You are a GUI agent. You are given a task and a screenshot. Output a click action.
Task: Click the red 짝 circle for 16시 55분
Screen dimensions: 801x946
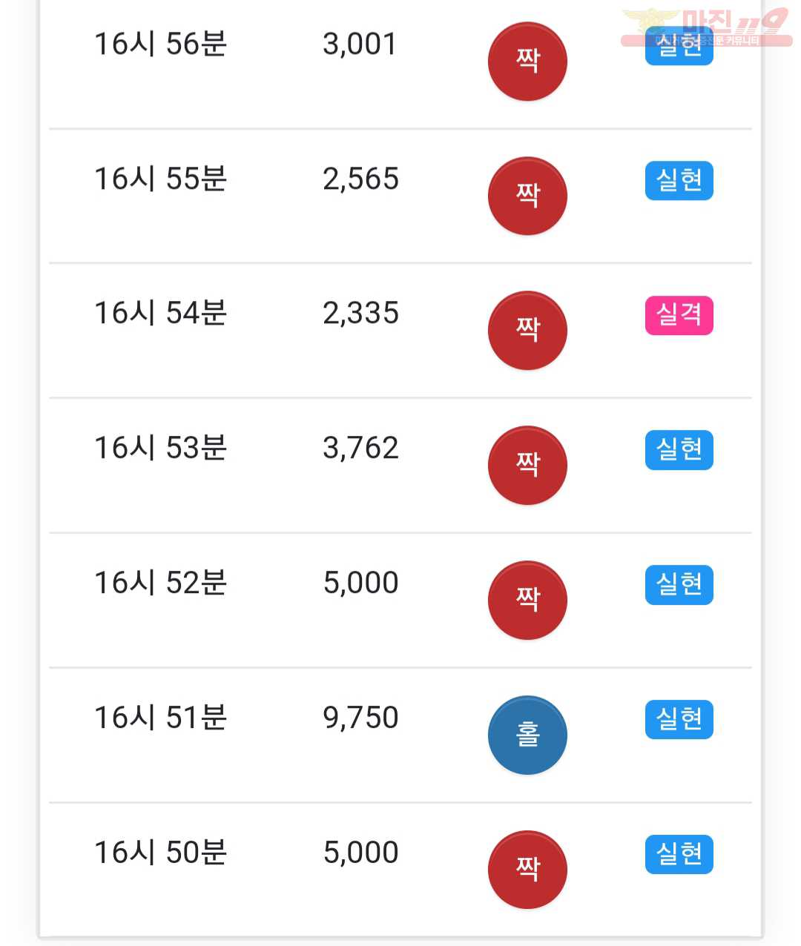point(527,196)
